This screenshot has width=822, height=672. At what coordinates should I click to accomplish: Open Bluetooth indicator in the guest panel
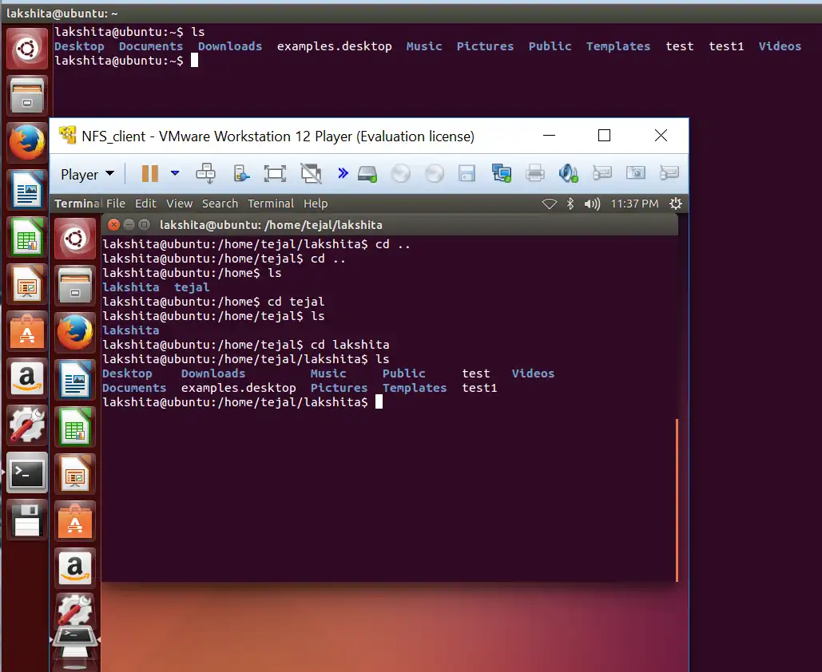570,204
